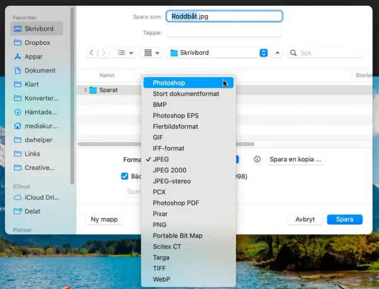Open the Links sidebar folder
379x289 pixels.
click(x=37, y=154)
